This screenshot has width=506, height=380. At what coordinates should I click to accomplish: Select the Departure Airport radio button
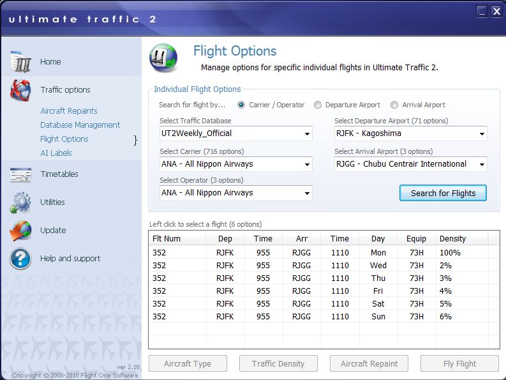click(318, 105)
